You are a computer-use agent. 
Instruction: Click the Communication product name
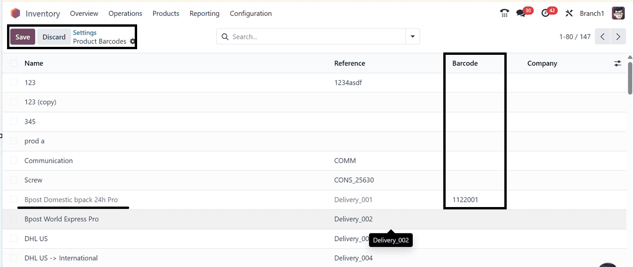coord(48,161)
